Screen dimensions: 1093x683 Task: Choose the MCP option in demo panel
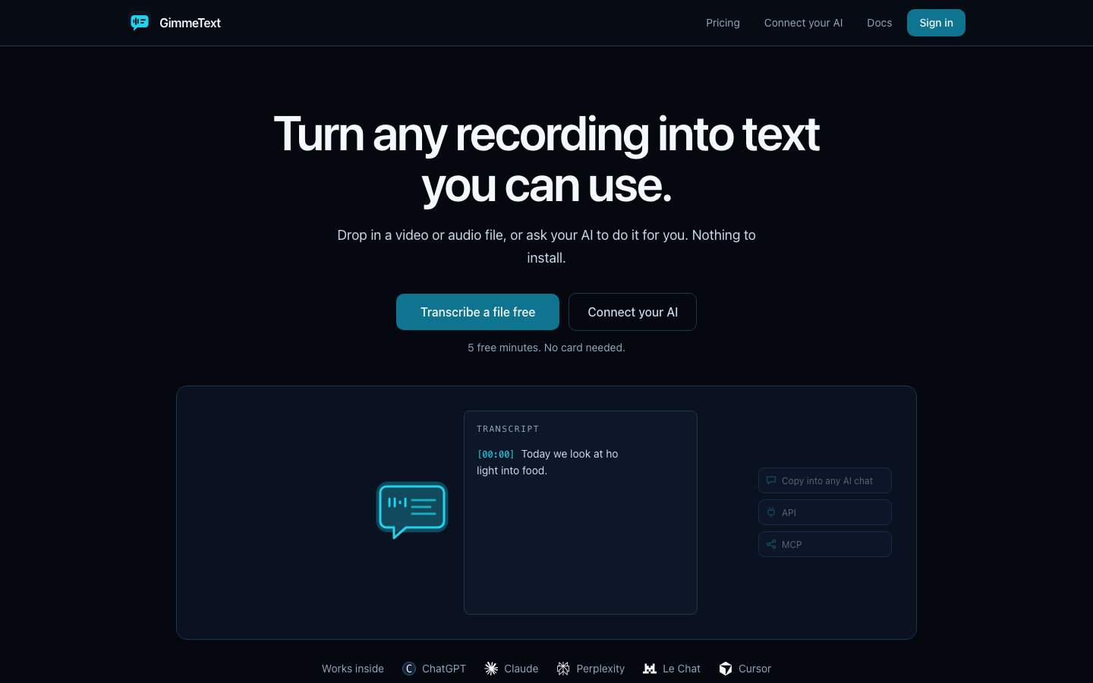[x=824, y=544]
